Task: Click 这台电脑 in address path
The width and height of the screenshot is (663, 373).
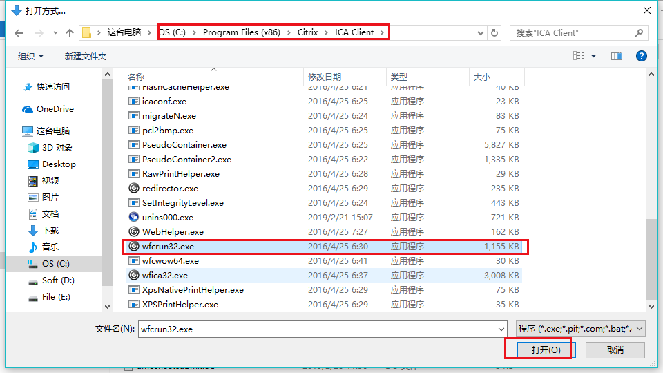Action: tap(124, 32)
